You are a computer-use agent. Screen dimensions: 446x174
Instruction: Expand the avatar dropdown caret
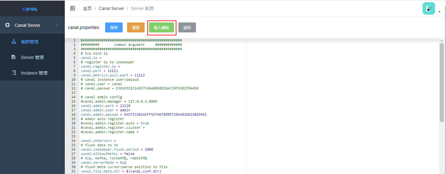pyautogui.click(x=439, y=12)
